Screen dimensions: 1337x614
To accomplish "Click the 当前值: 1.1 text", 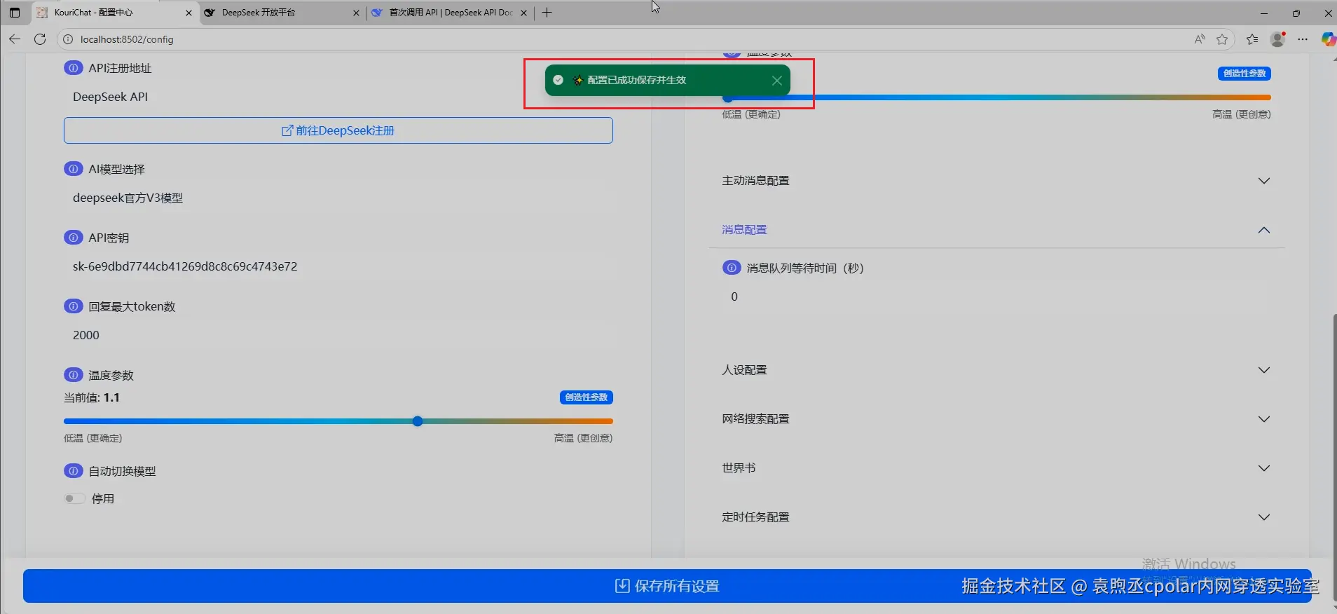I will click(x=92, y=397).
